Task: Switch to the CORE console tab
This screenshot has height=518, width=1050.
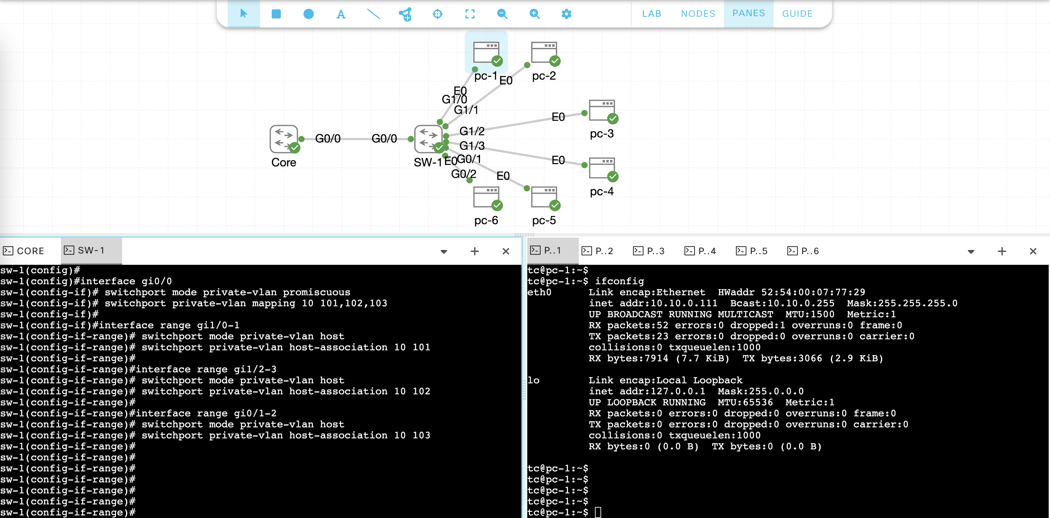Action: 25,251
